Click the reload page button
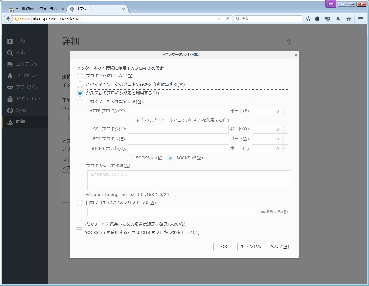The height and width of the screenshot is (286, 369). point(227,19)
